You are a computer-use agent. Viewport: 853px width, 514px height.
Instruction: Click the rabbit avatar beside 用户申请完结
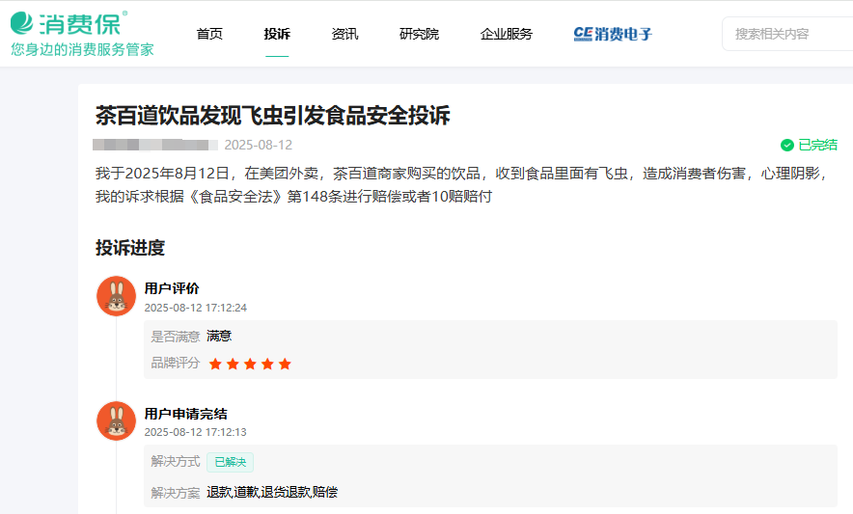(x=116, y=421)
